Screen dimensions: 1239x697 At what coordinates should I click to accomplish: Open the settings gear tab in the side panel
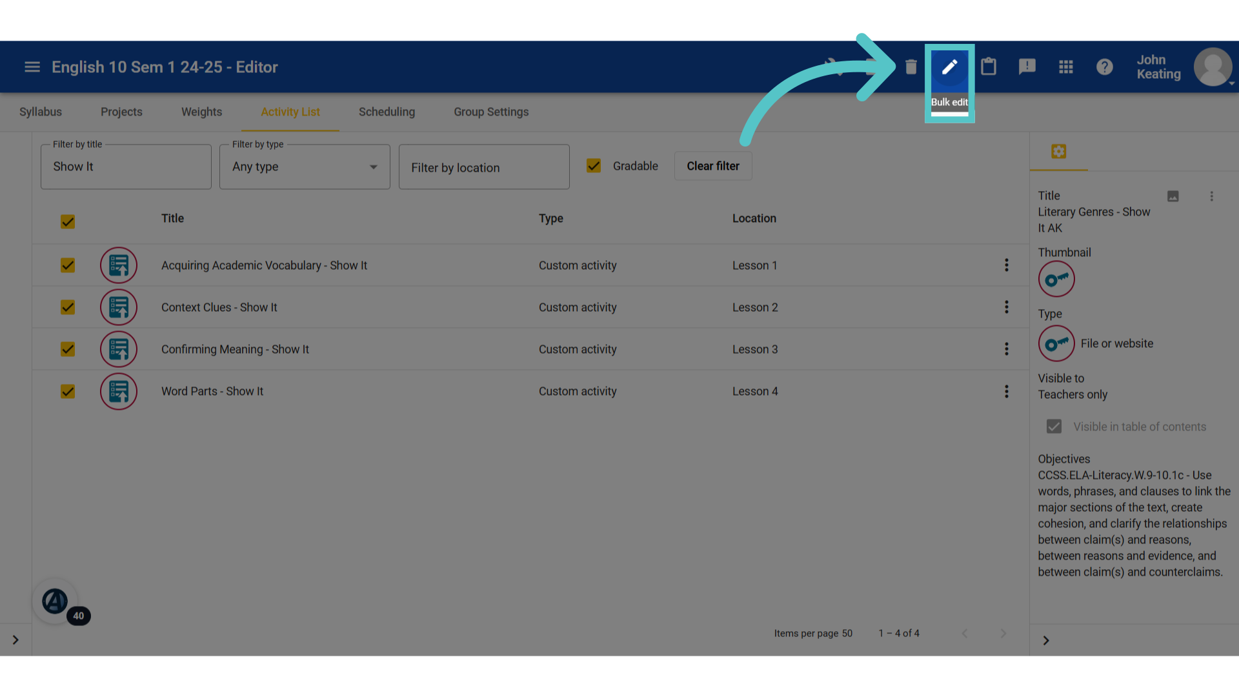tap(1059, 152)
